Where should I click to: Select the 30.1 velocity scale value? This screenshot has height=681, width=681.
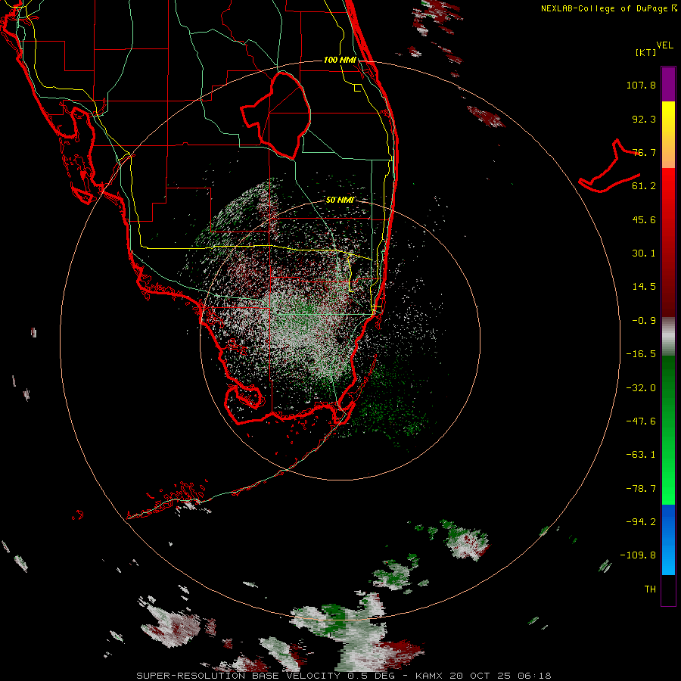644,253
